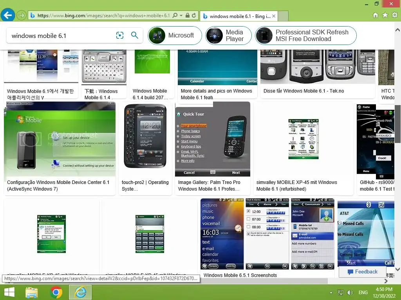
Task: Select Internet Explorer on the taskbar
Action: tap(80, 292)
